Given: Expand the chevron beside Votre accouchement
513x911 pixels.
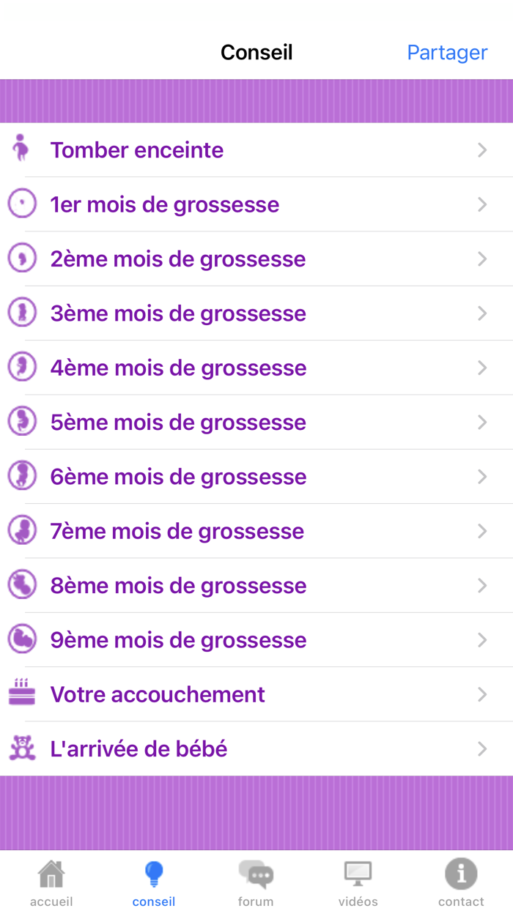Looking at the screenshot, I should coord(481,694).
